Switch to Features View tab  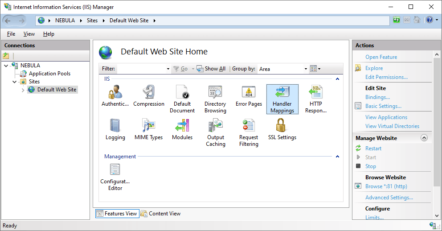[x=117, y=214]
